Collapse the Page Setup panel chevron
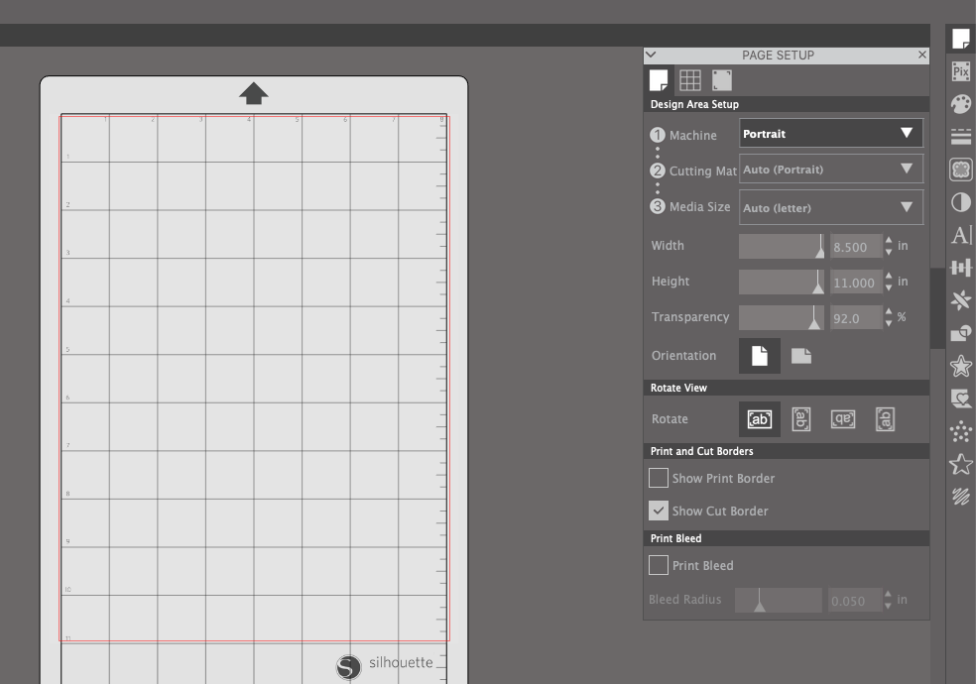 tap(651, 55)
